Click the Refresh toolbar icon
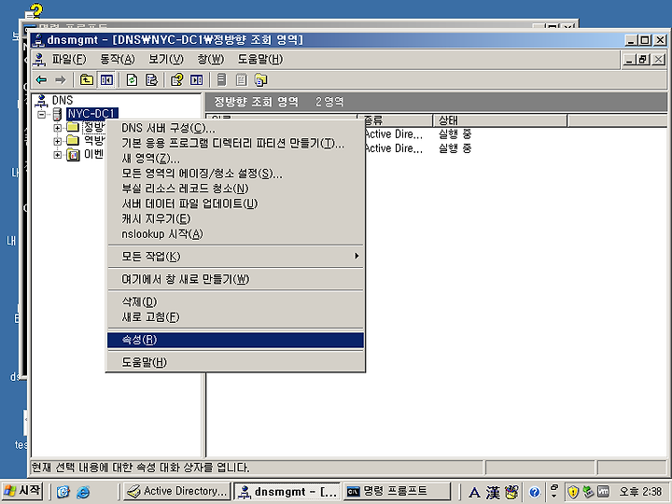This screenshot has height=504, width=672. (x=132, y=79)
